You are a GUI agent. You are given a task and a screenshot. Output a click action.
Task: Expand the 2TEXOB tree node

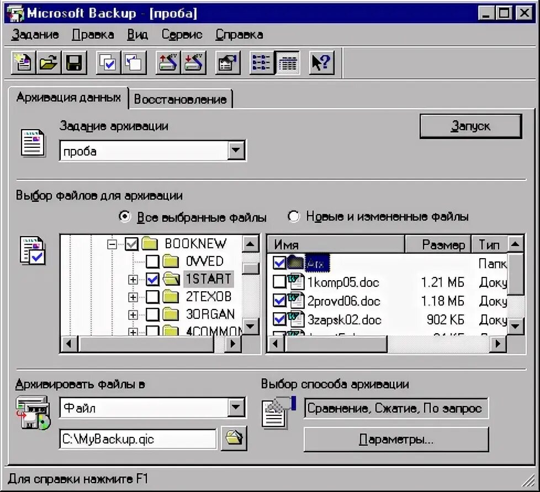click(133, 297)
